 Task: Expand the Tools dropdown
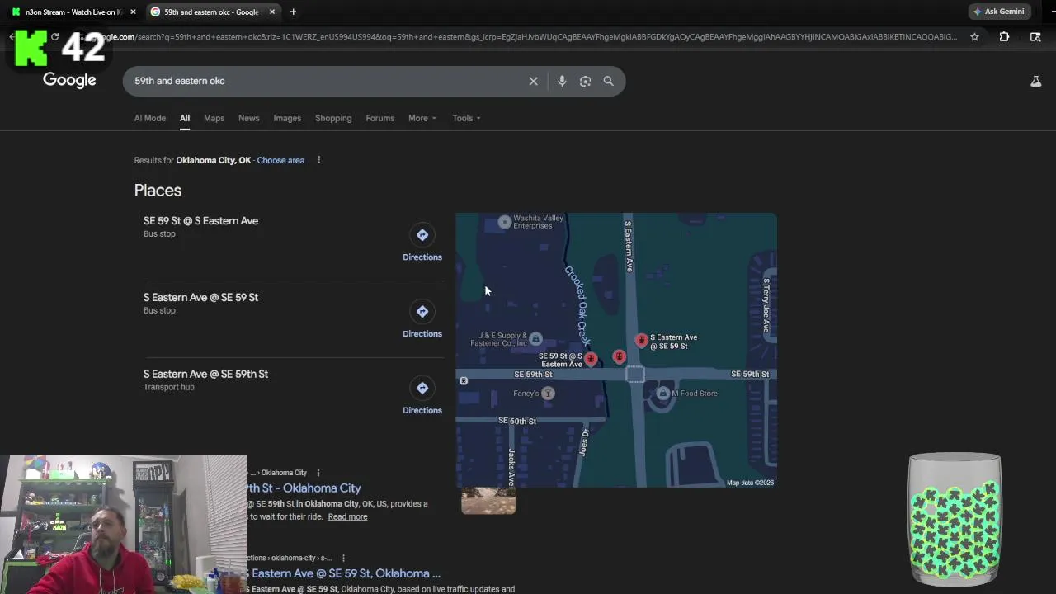[466, 118]
